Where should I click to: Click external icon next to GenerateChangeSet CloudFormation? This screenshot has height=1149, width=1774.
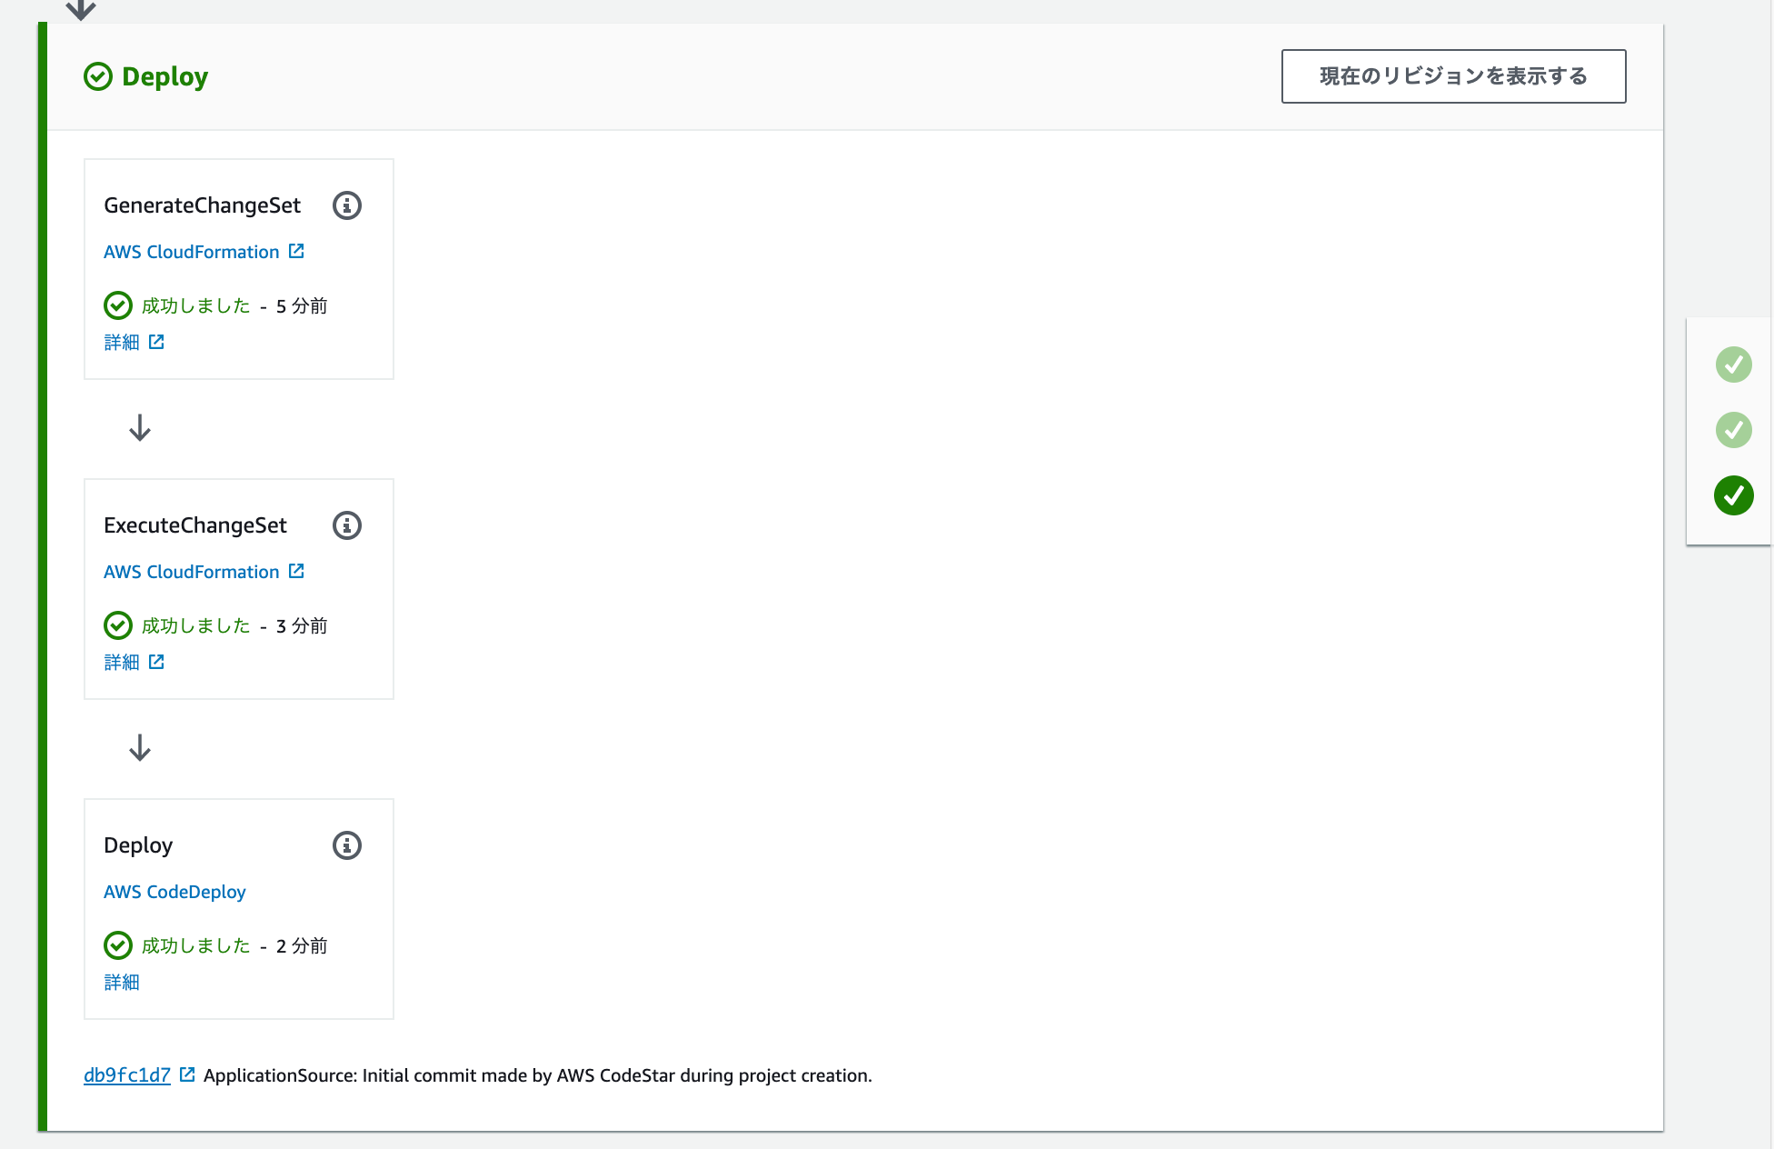coord(296,251)
